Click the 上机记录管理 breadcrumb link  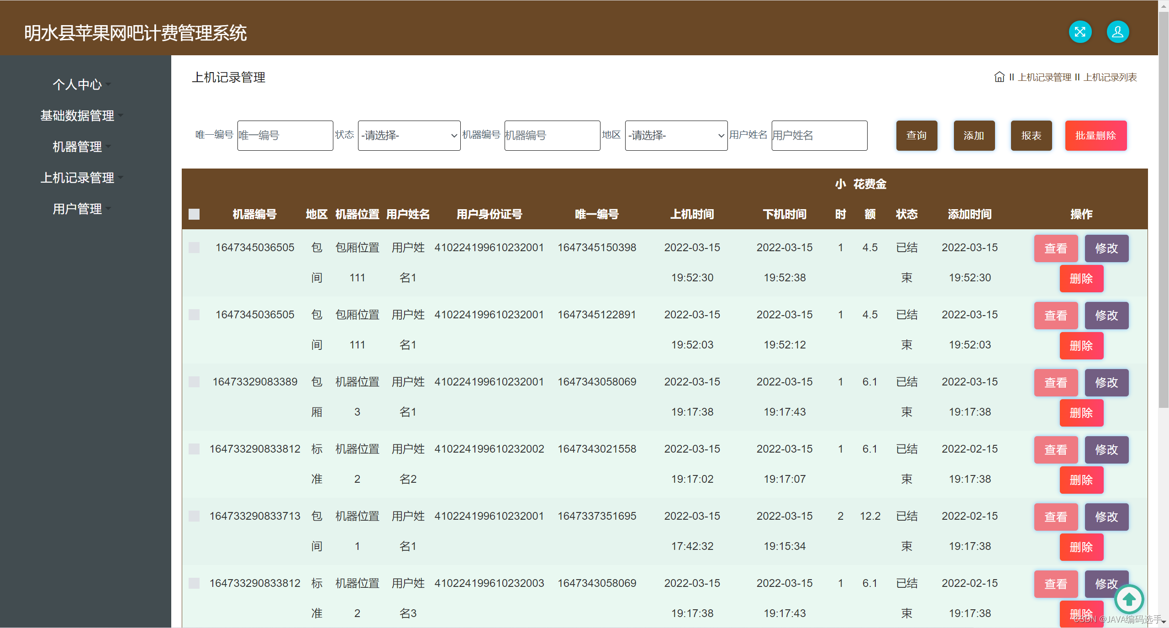pyautogui.click(x=1044, y=77)
